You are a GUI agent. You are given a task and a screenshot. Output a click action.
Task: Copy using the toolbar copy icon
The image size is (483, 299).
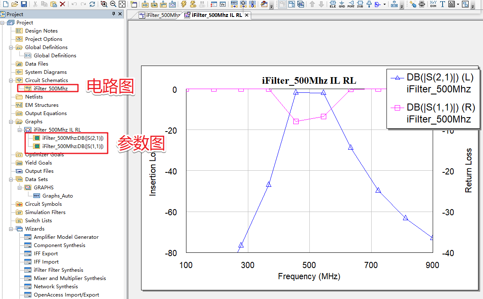(x=45, y=4)
